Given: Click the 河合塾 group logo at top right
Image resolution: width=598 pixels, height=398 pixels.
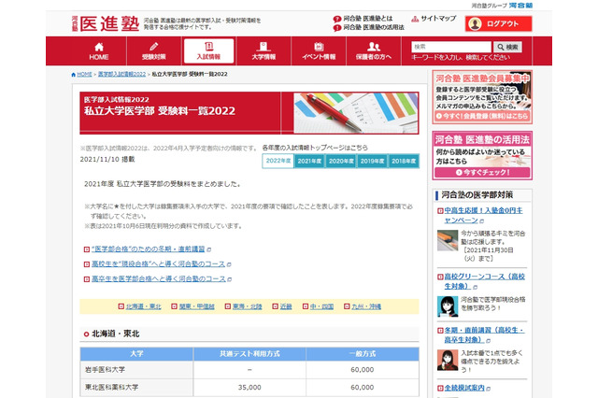Looking at the screenshot, I should [x=520, y=6].
